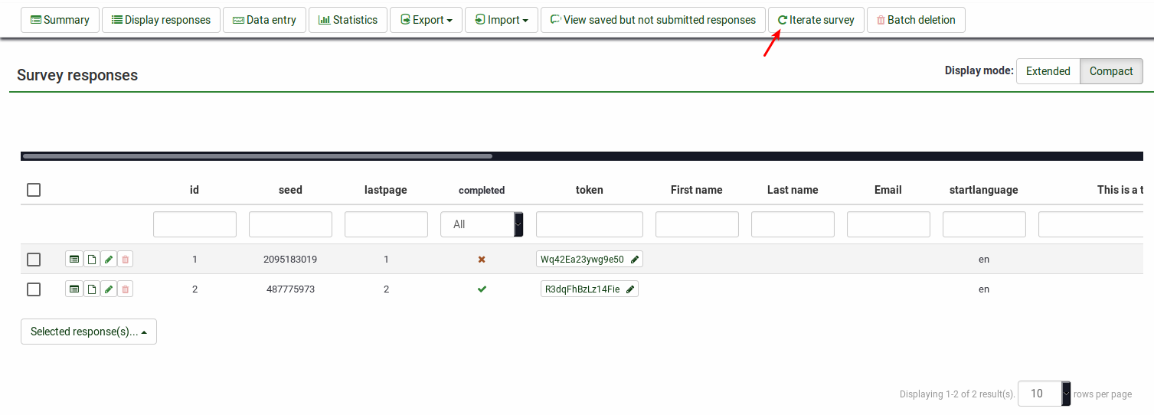
Task: Open the completed filter 'All' dropdown
Action: pos(482,224)
